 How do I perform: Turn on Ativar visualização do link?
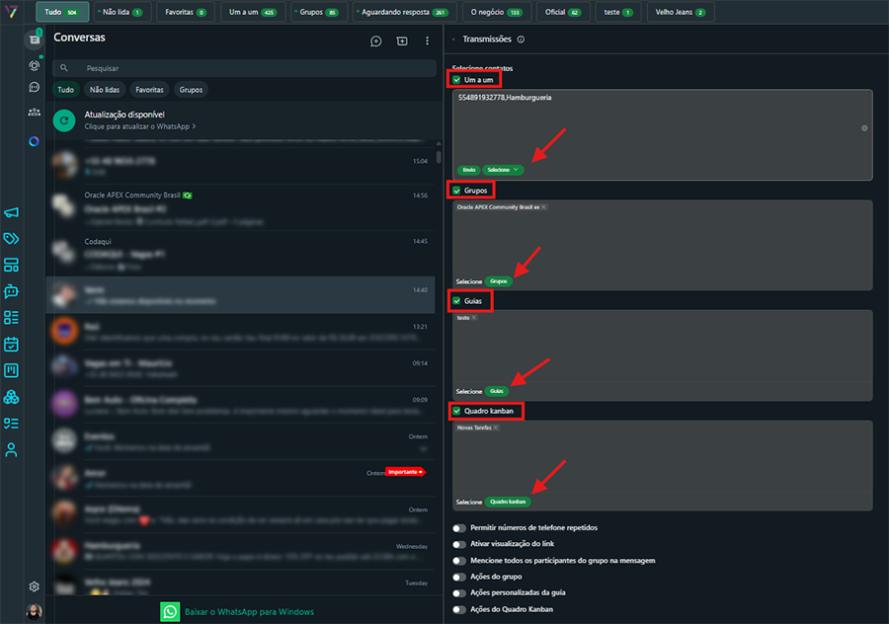[459, 544]
